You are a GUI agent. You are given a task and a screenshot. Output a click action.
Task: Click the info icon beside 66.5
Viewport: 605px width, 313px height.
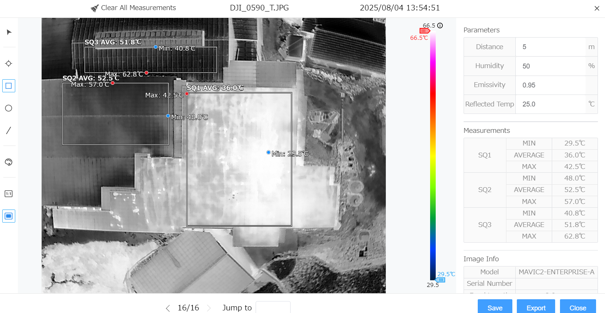coord(440,26)
